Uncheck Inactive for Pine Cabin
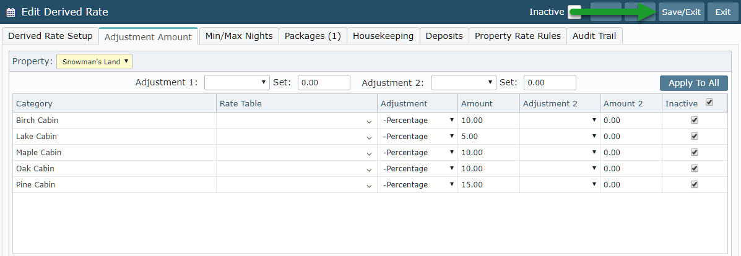 pyautogui.click(x=694, y=184)
